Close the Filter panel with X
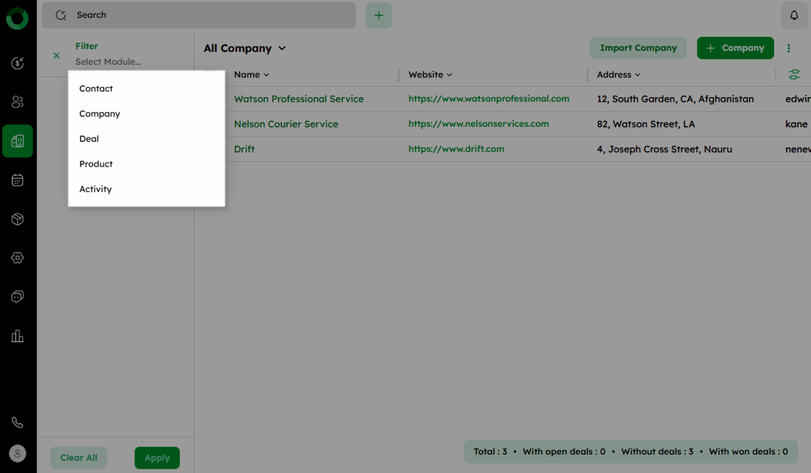Screen dimensions: 811x473 click(x=56, y=55)
